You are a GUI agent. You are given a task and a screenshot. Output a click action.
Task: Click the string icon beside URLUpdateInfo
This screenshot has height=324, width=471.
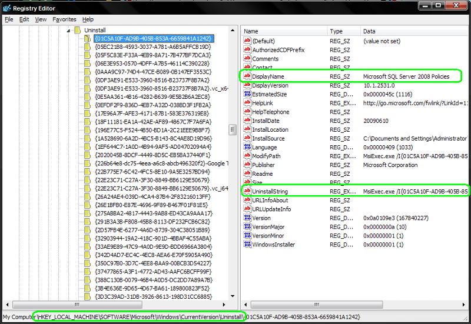247,209
